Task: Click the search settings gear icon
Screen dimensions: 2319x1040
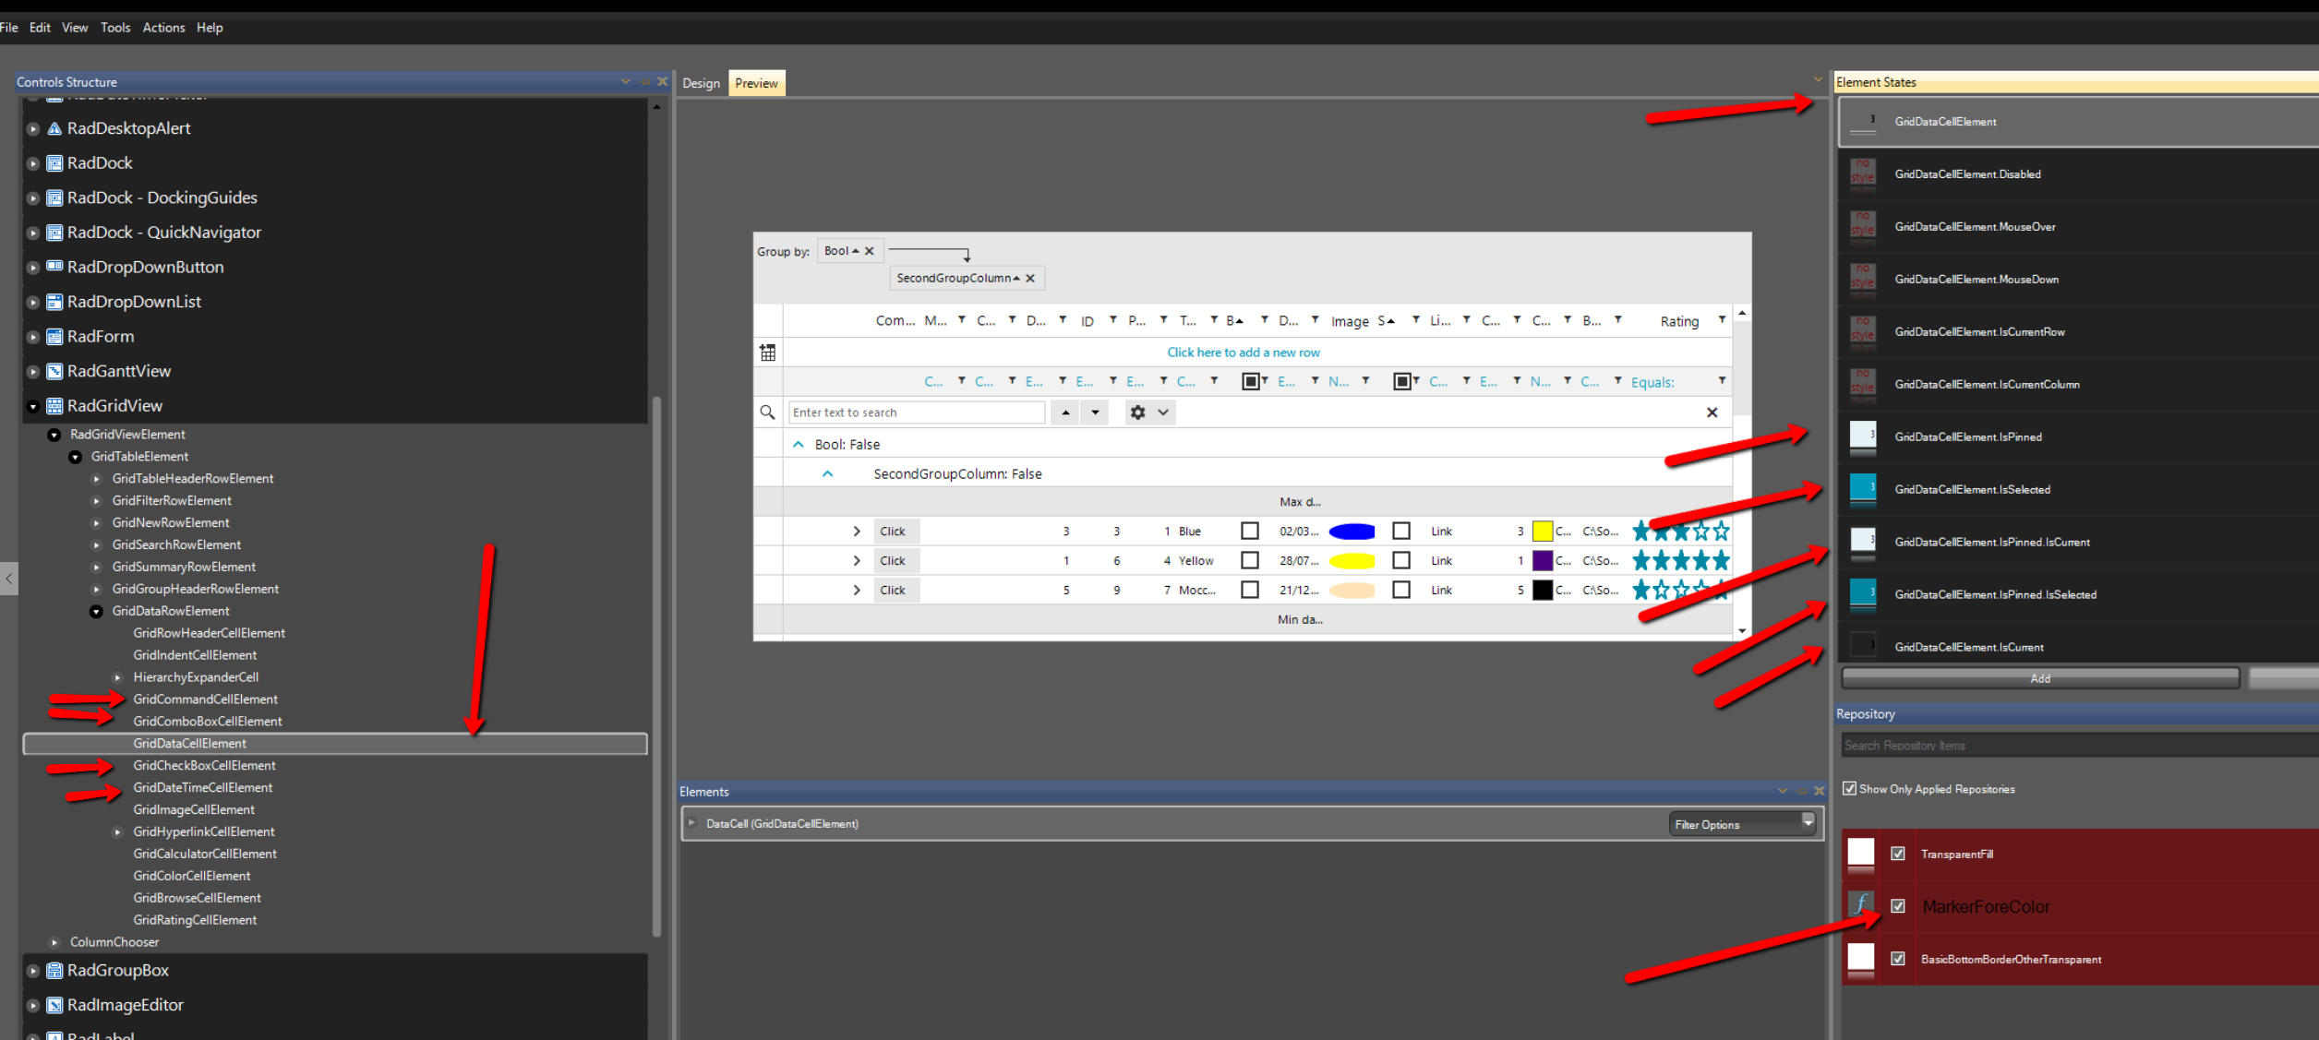Action: tap(1137, 412)
